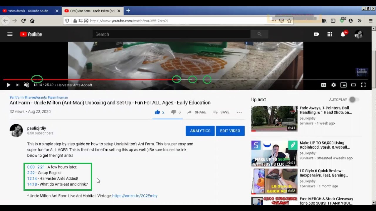The height and width of the screenshot is (211, 376).
Task: Go back with the browser back arrow
Action: tap(5, 21)
